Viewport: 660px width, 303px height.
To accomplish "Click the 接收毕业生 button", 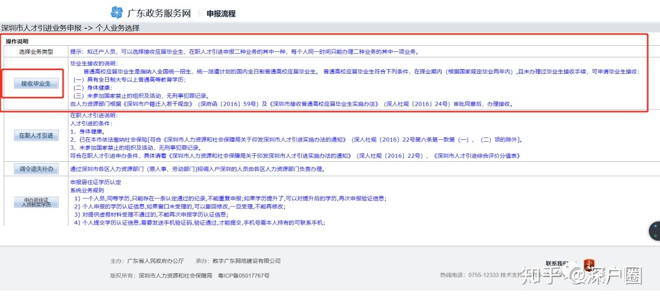I will click(x=36, y=83).
